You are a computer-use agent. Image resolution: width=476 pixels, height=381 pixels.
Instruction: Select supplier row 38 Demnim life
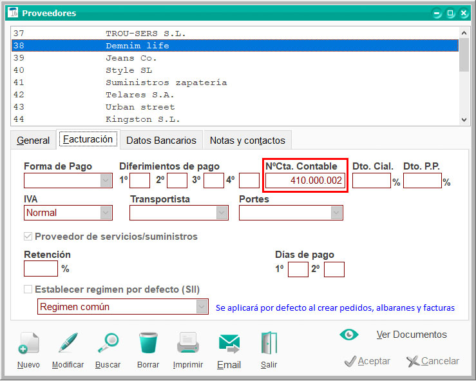(x=235, y=46)
